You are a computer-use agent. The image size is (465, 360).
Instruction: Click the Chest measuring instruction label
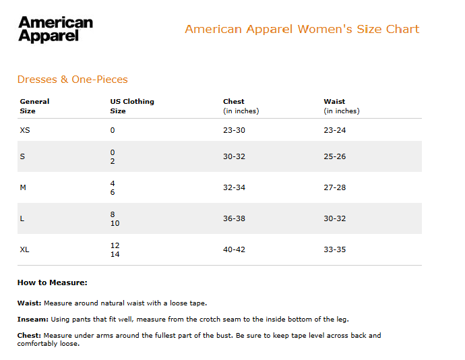point(29,335)
